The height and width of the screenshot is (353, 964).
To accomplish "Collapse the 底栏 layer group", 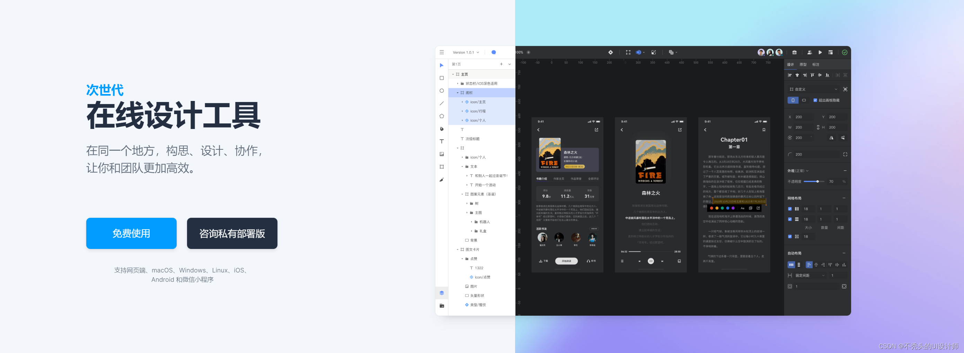I will pos(457,93).
